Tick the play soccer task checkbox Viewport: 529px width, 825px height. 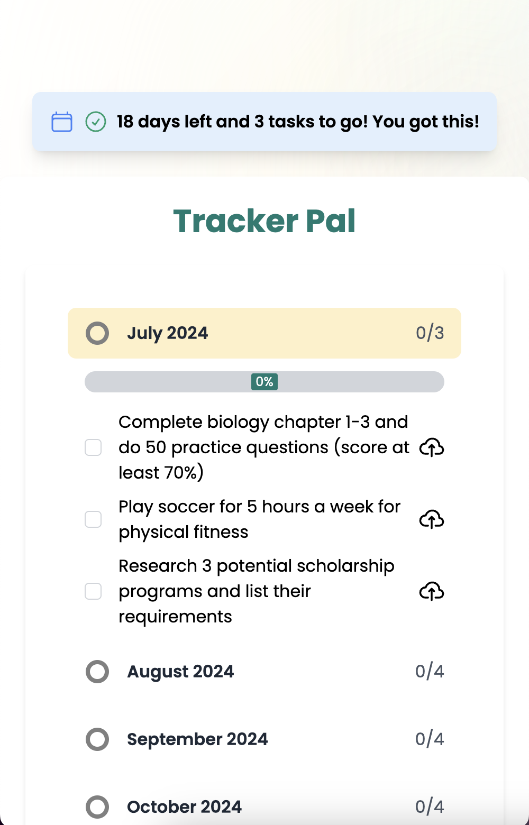tap(93, 519)
